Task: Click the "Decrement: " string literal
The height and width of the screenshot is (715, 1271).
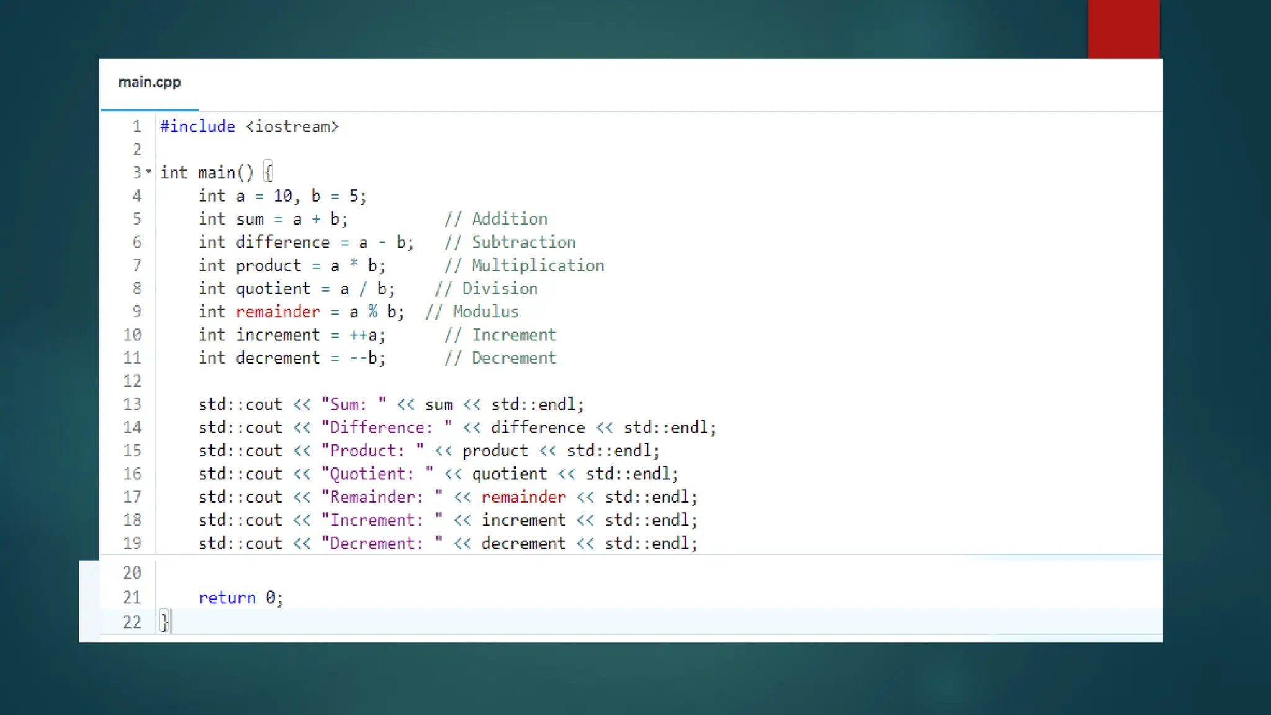Action: 382,544
